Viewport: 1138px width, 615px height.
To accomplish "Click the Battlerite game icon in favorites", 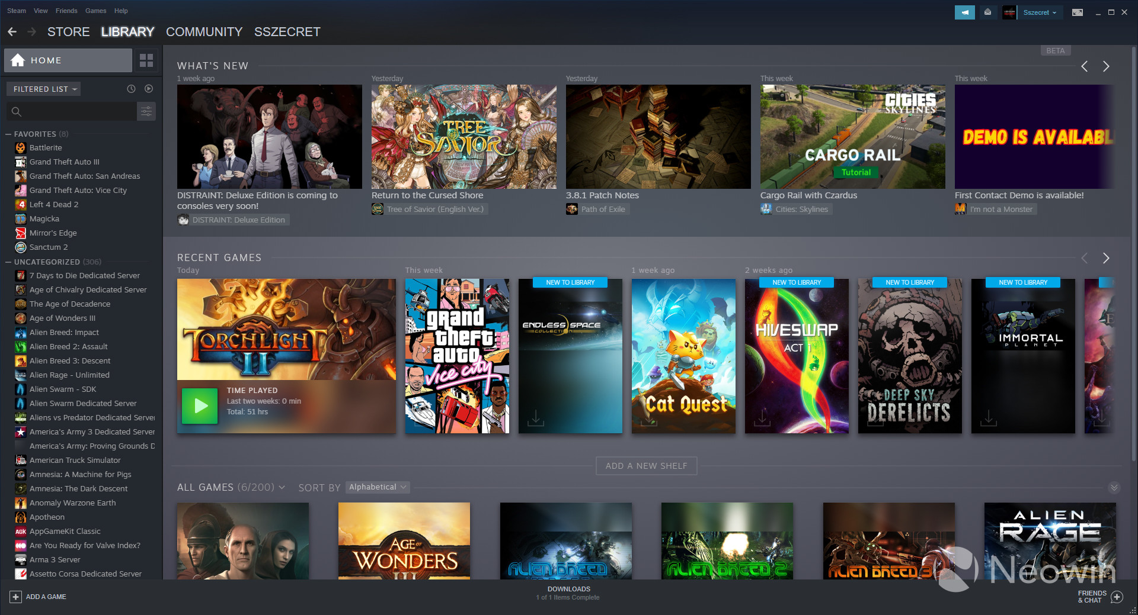I will [x=21, y=148].
